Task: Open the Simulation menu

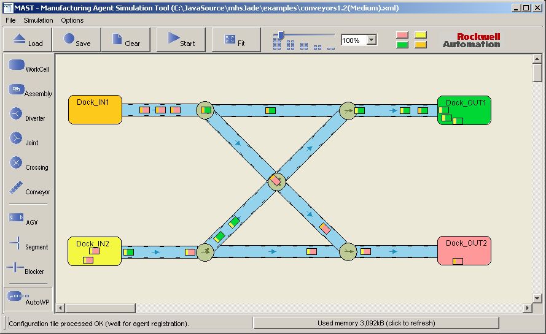Action: point(38,20)
